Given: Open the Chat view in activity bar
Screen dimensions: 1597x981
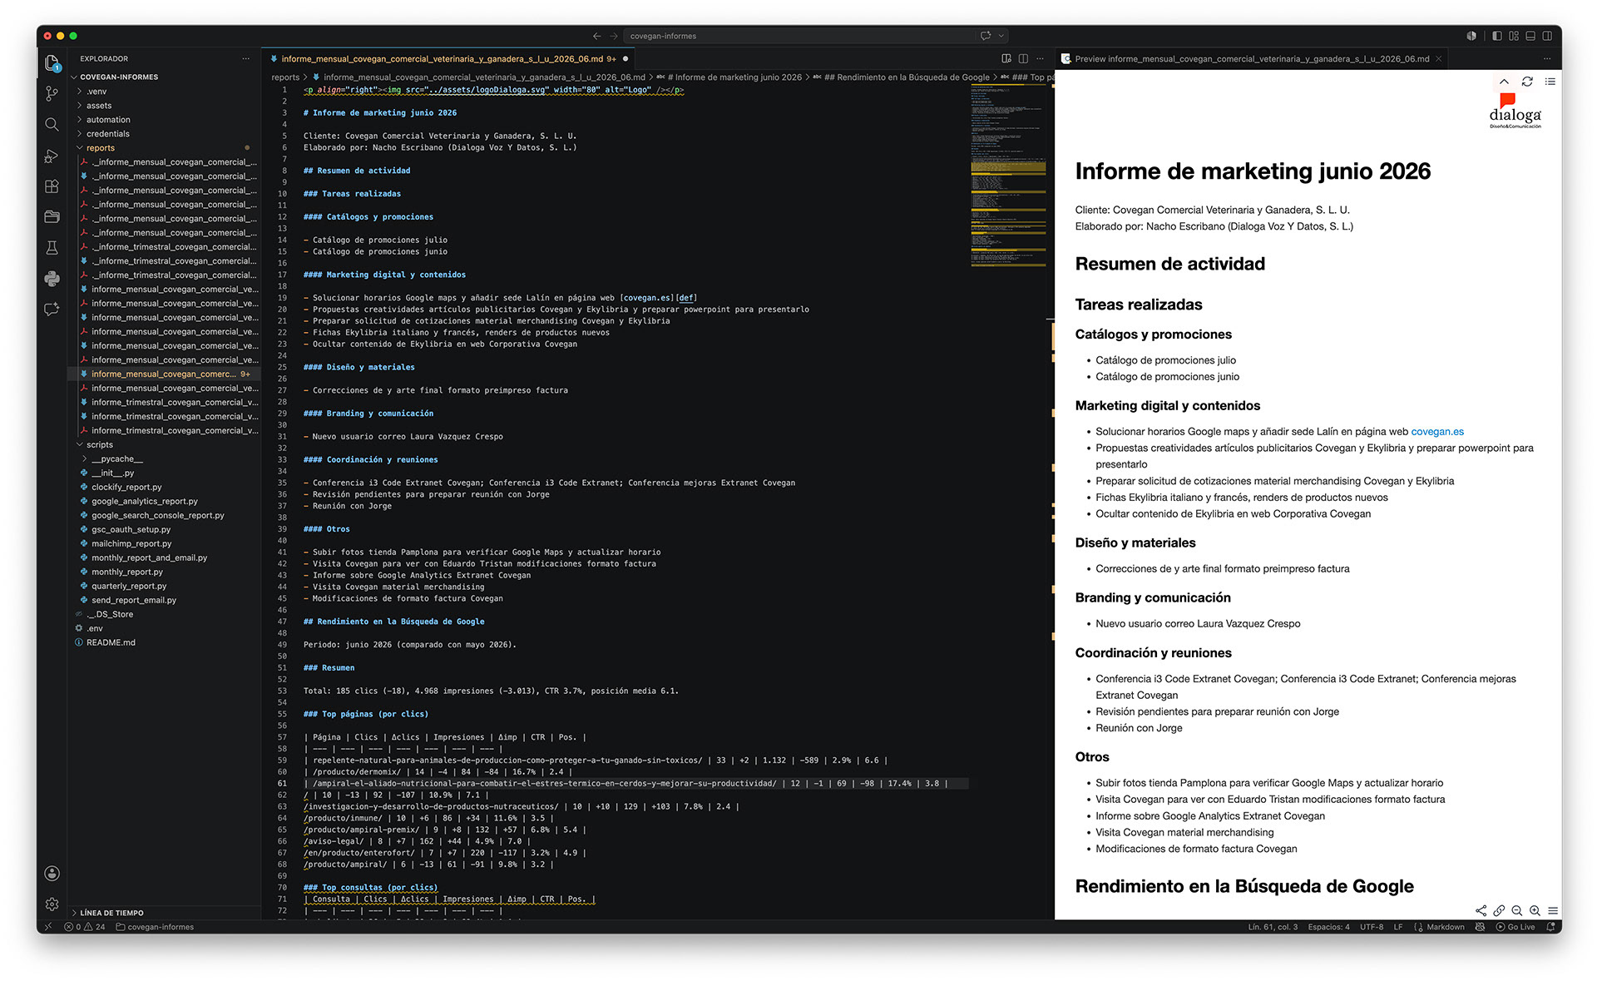Looking at the screenshot, I should pos(52,309).
